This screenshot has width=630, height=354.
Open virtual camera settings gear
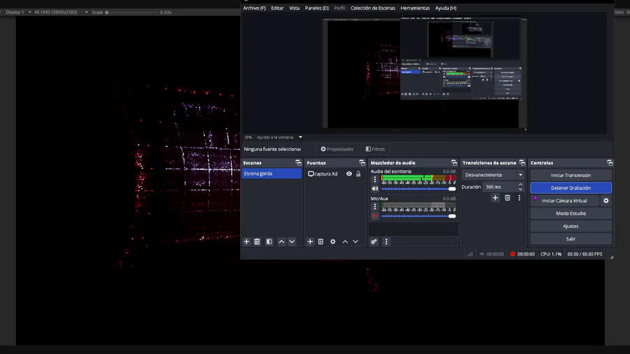tap(606, 201)
